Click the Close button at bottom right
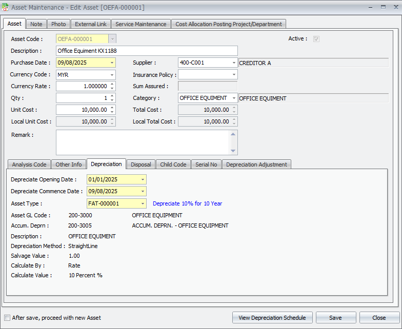 (379, 318)
